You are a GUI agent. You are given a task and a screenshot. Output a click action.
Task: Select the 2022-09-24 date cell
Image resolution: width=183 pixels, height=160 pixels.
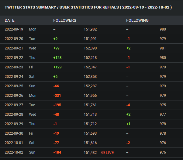pos(14,77)
